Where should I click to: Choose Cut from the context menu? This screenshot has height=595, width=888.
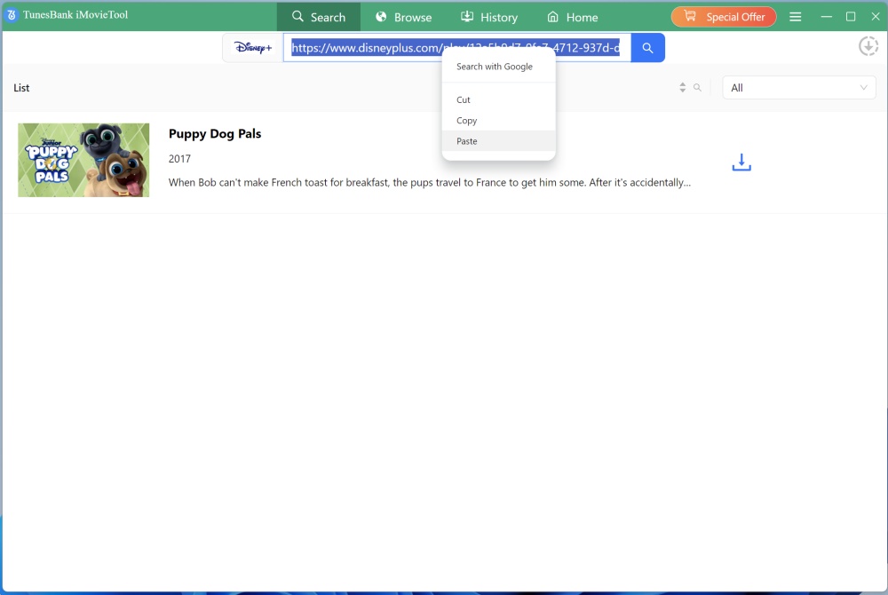pyautogui.click(x=464, y=99)
